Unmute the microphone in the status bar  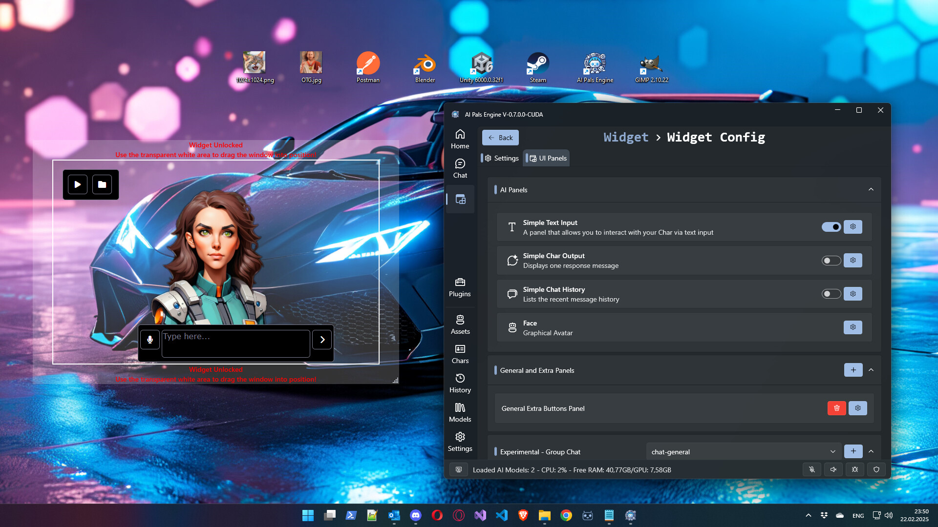point(812,469)
